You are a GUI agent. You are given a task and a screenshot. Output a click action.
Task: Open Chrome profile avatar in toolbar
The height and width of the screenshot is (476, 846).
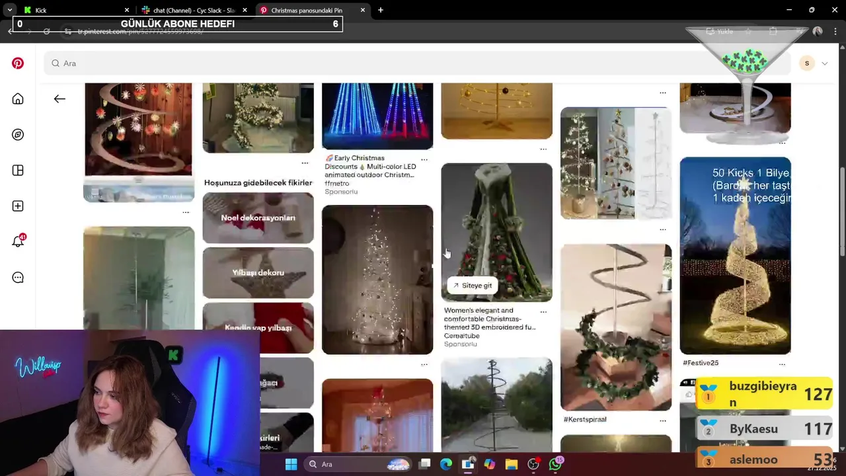[818, 31]
